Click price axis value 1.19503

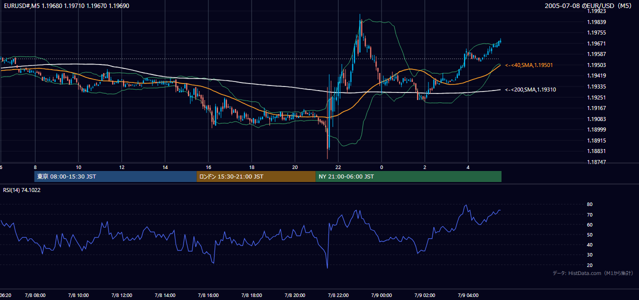tap(596, 65)
